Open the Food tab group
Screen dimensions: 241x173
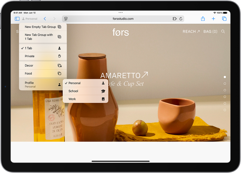point(43,73)
